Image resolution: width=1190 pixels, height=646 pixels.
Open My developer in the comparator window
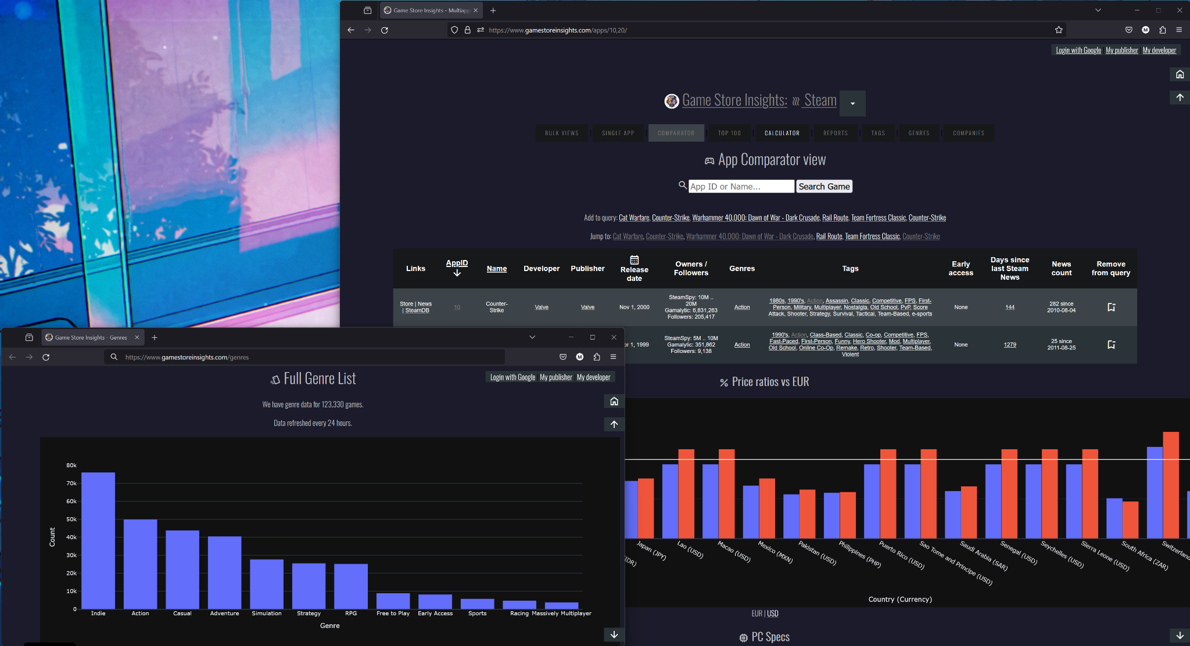pyautogui.click(x=1159, y=50)
